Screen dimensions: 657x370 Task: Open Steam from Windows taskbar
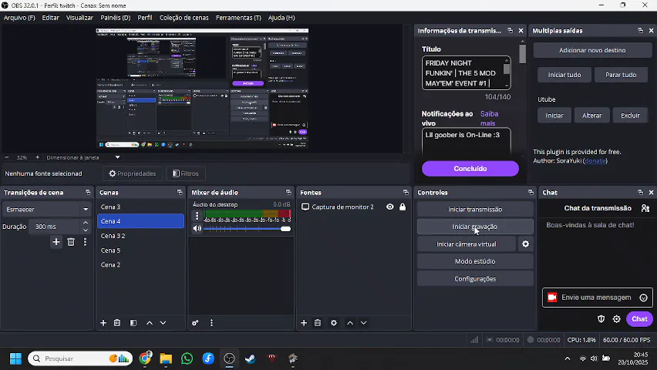pyautogui.click(x=251, y=358)
